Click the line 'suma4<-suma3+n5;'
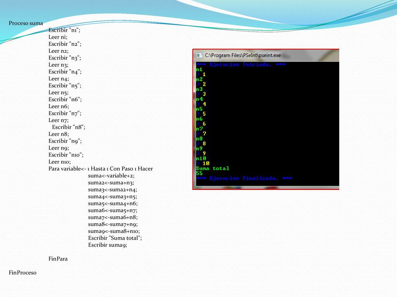 tap(112, 197)
